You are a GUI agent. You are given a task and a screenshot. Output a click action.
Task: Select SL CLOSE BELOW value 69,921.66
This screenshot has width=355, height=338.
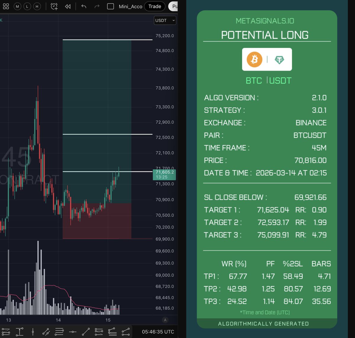[x=311, y=197]
